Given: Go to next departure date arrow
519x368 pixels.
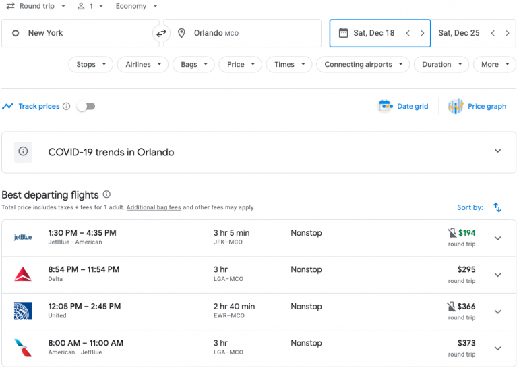Looking at the screenshot, I should click(423, 33).
